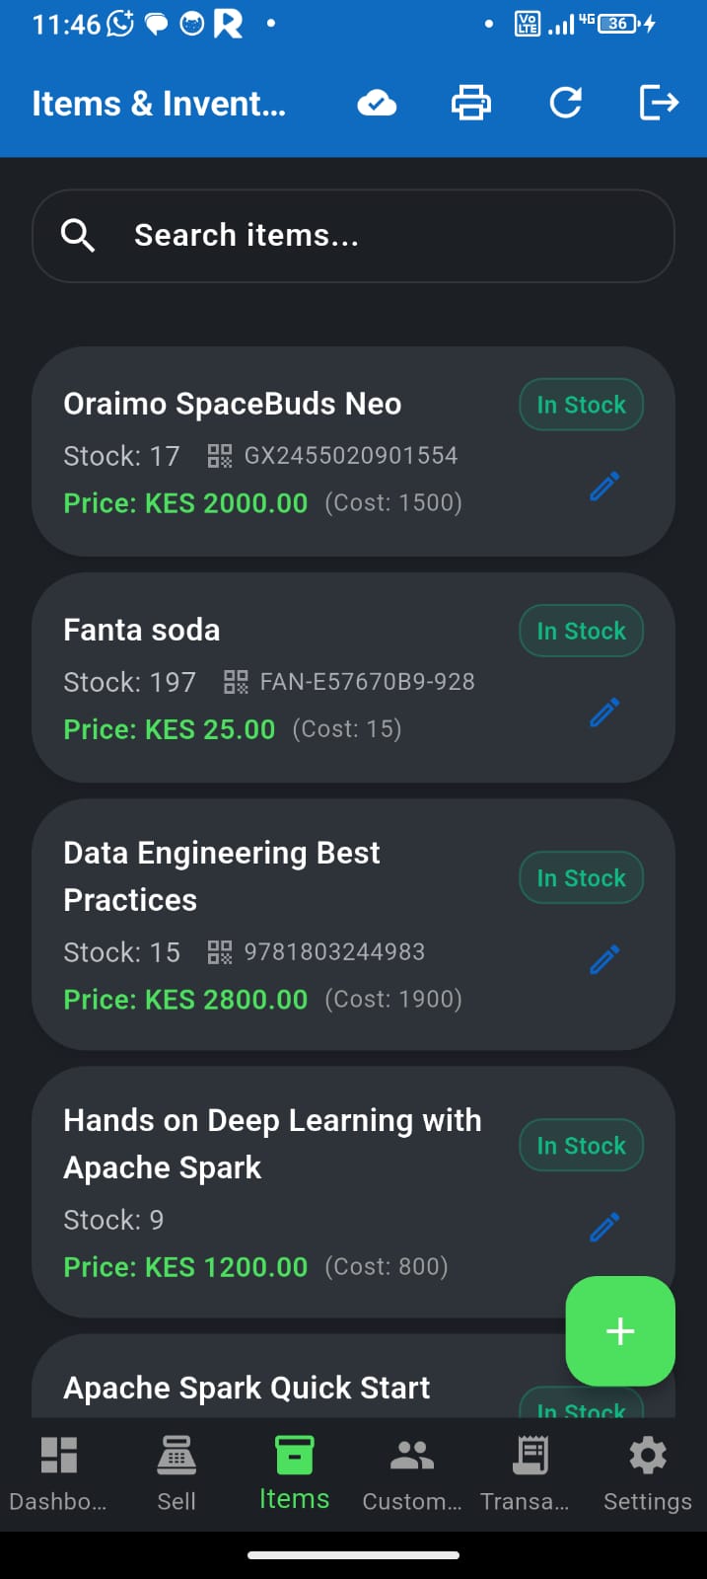Tap the logout icon

tap(658, 103)
